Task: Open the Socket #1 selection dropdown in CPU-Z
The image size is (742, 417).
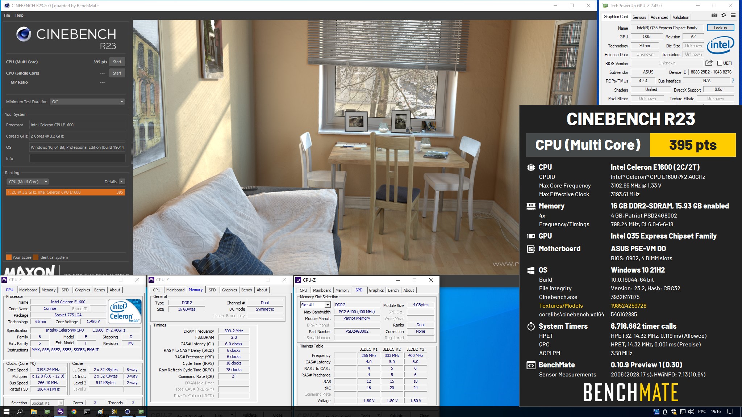Action: 47,403
